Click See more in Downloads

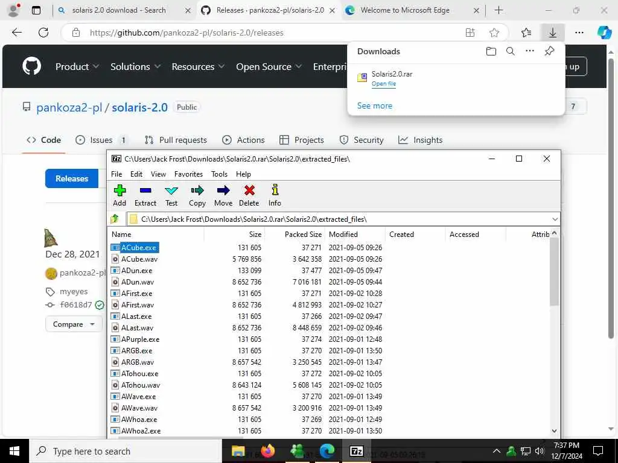pyautogui.click(x=374, y=106)
